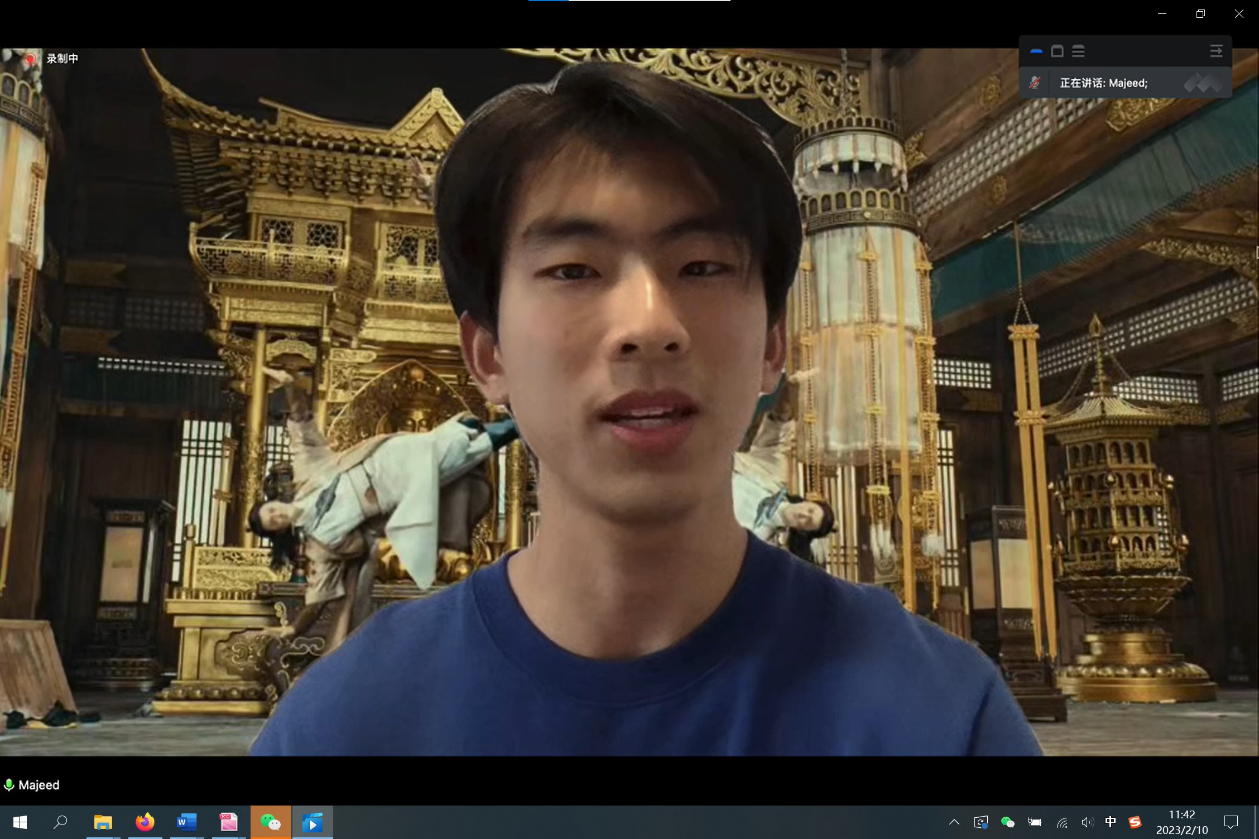
Task: Unmute via crossed-out mic icon in floating panel
Action: coord(1035,83)
